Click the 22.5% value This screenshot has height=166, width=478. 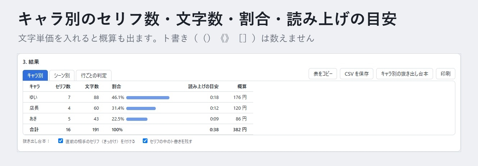pyautogui.click(x=118, y=119)
